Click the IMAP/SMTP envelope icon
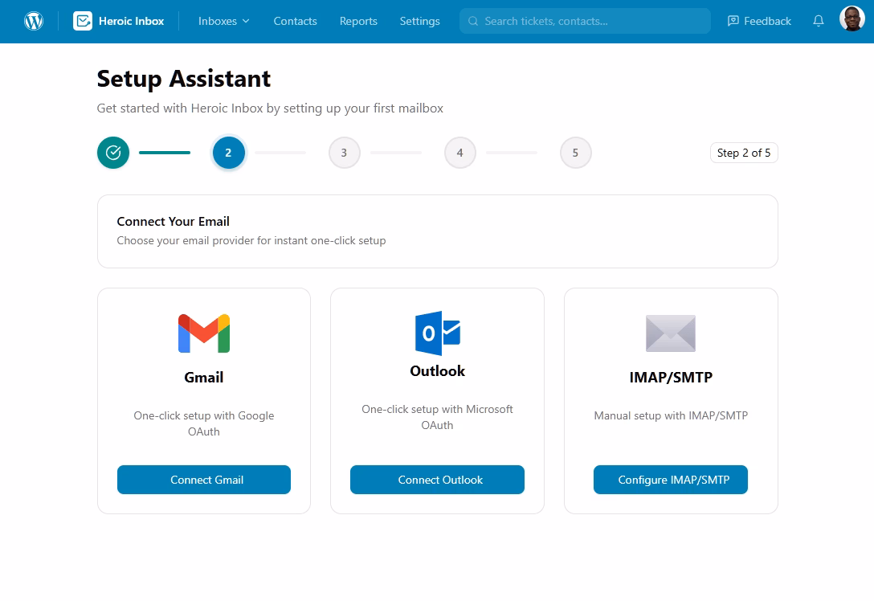 671,333
